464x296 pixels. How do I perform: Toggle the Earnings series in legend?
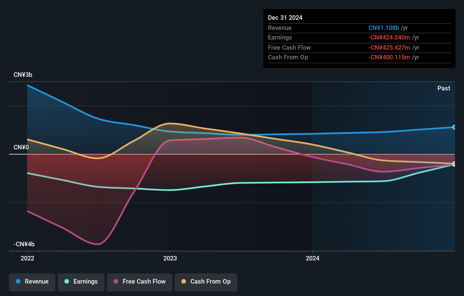tap(81, 282)
